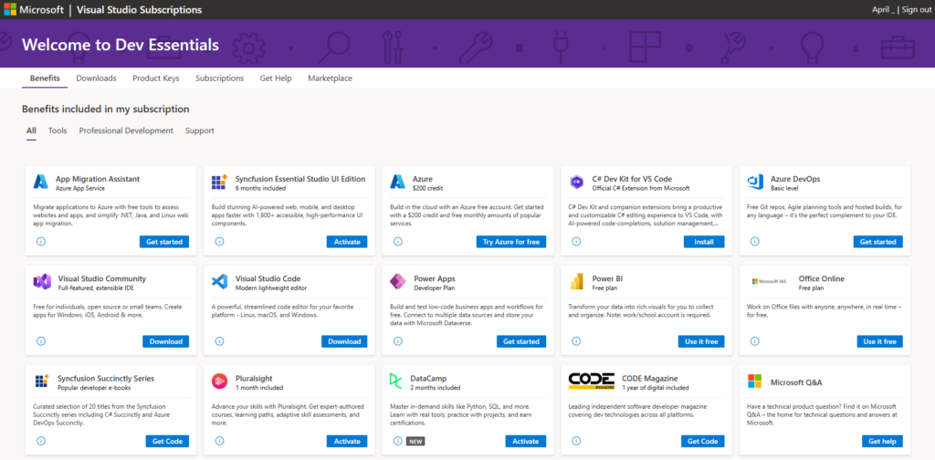Image resolution: width=935 pixels, height=460 pixels.
Task: Click the Power BI icon
Action: [x=576, y=282]
